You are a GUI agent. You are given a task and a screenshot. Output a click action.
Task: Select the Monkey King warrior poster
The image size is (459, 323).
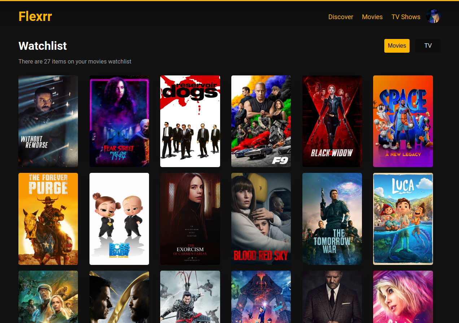click(190, 297)
